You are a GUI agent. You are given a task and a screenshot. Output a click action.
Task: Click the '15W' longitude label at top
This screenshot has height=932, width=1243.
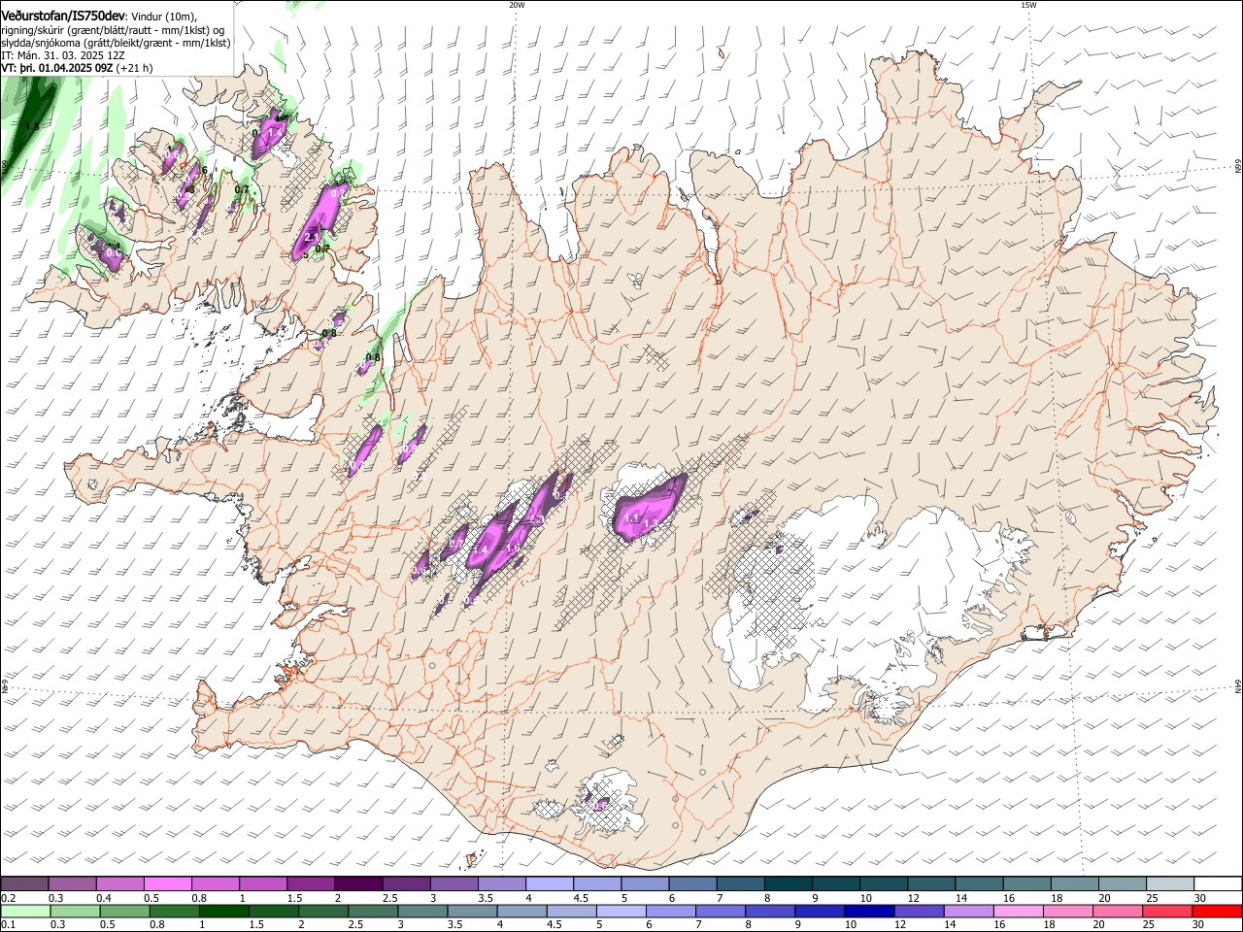pos(1028,5)
